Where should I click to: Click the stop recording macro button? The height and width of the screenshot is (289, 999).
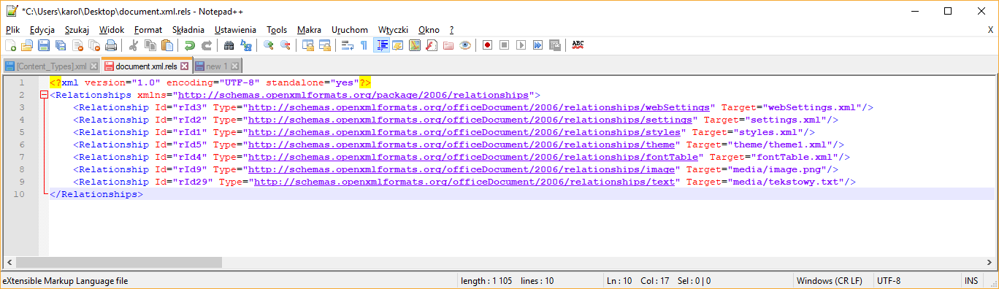504,45
